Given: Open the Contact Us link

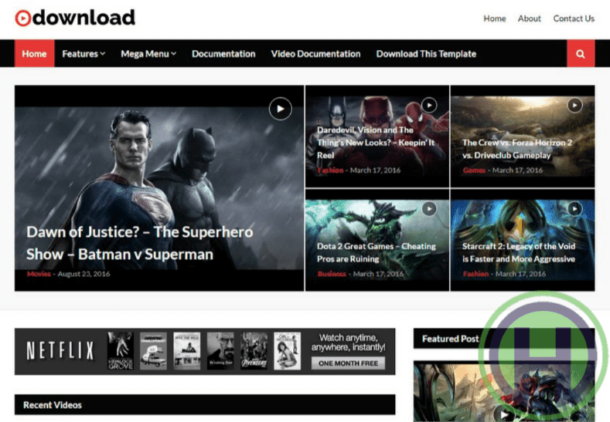Looking at the screenshot, I should (574, 19).
